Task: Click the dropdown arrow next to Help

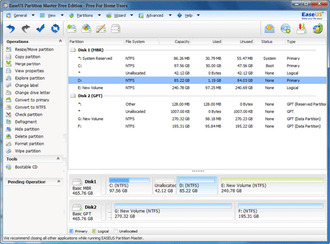Action: (x=198, y=16)
